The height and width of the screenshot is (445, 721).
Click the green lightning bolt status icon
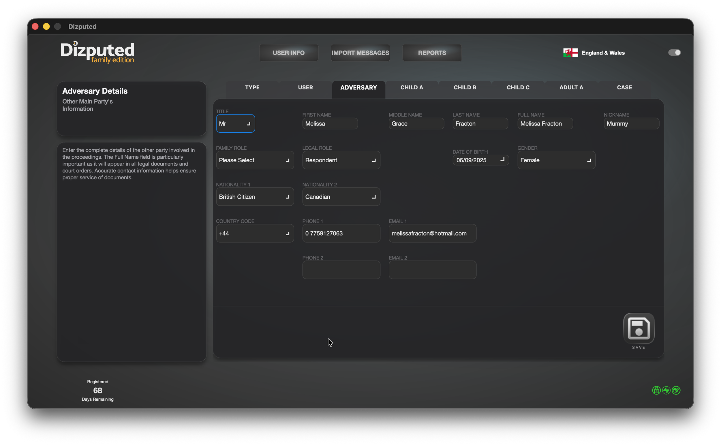[666, 390]
